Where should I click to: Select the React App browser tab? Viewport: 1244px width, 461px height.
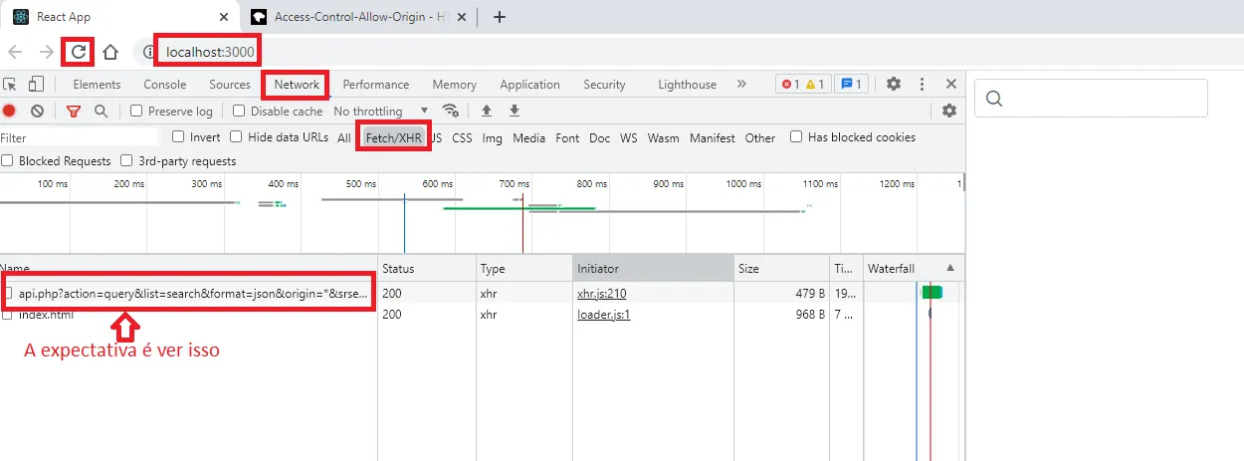(119, 16)
